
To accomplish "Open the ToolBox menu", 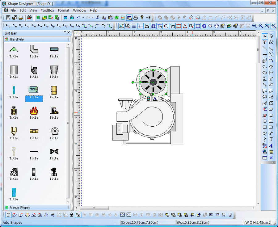I will coord(47,10).
